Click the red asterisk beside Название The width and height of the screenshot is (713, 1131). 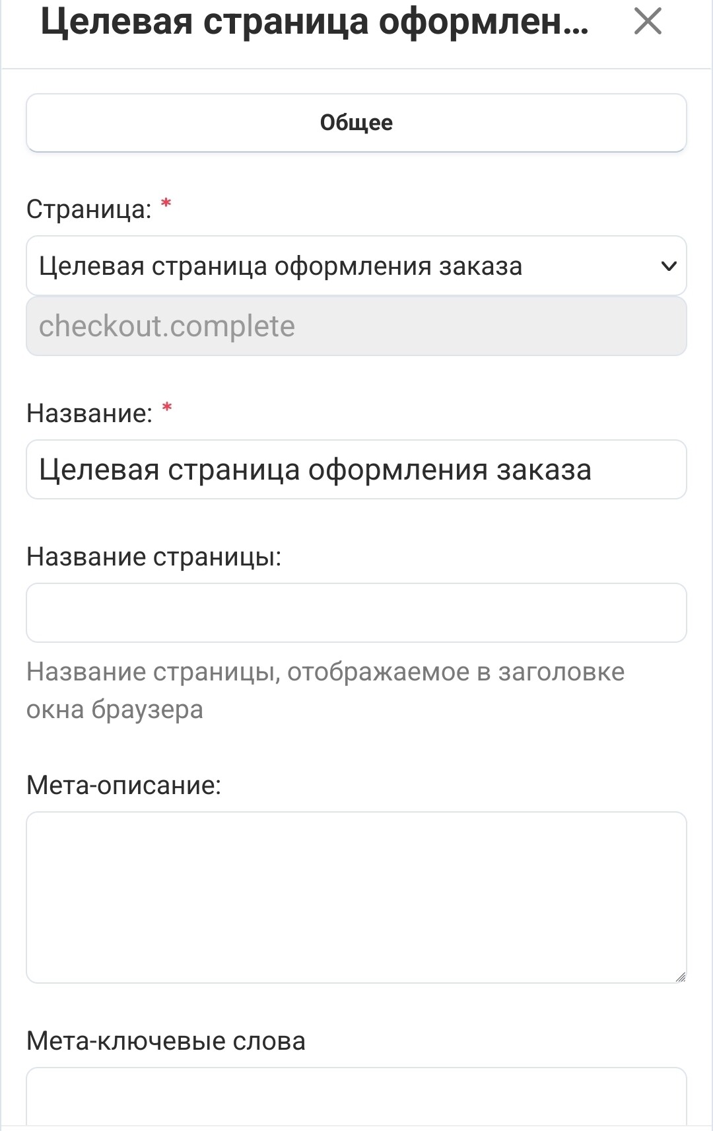click(x=167, y=408)
